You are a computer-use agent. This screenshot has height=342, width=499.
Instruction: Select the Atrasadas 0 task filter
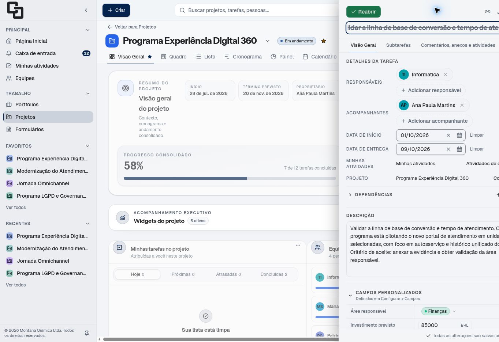pyautogui.click(x=228, y=274)
